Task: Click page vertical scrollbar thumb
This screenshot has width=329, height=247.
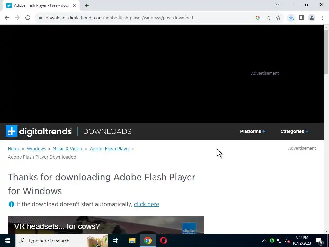Action: (326, 52)
